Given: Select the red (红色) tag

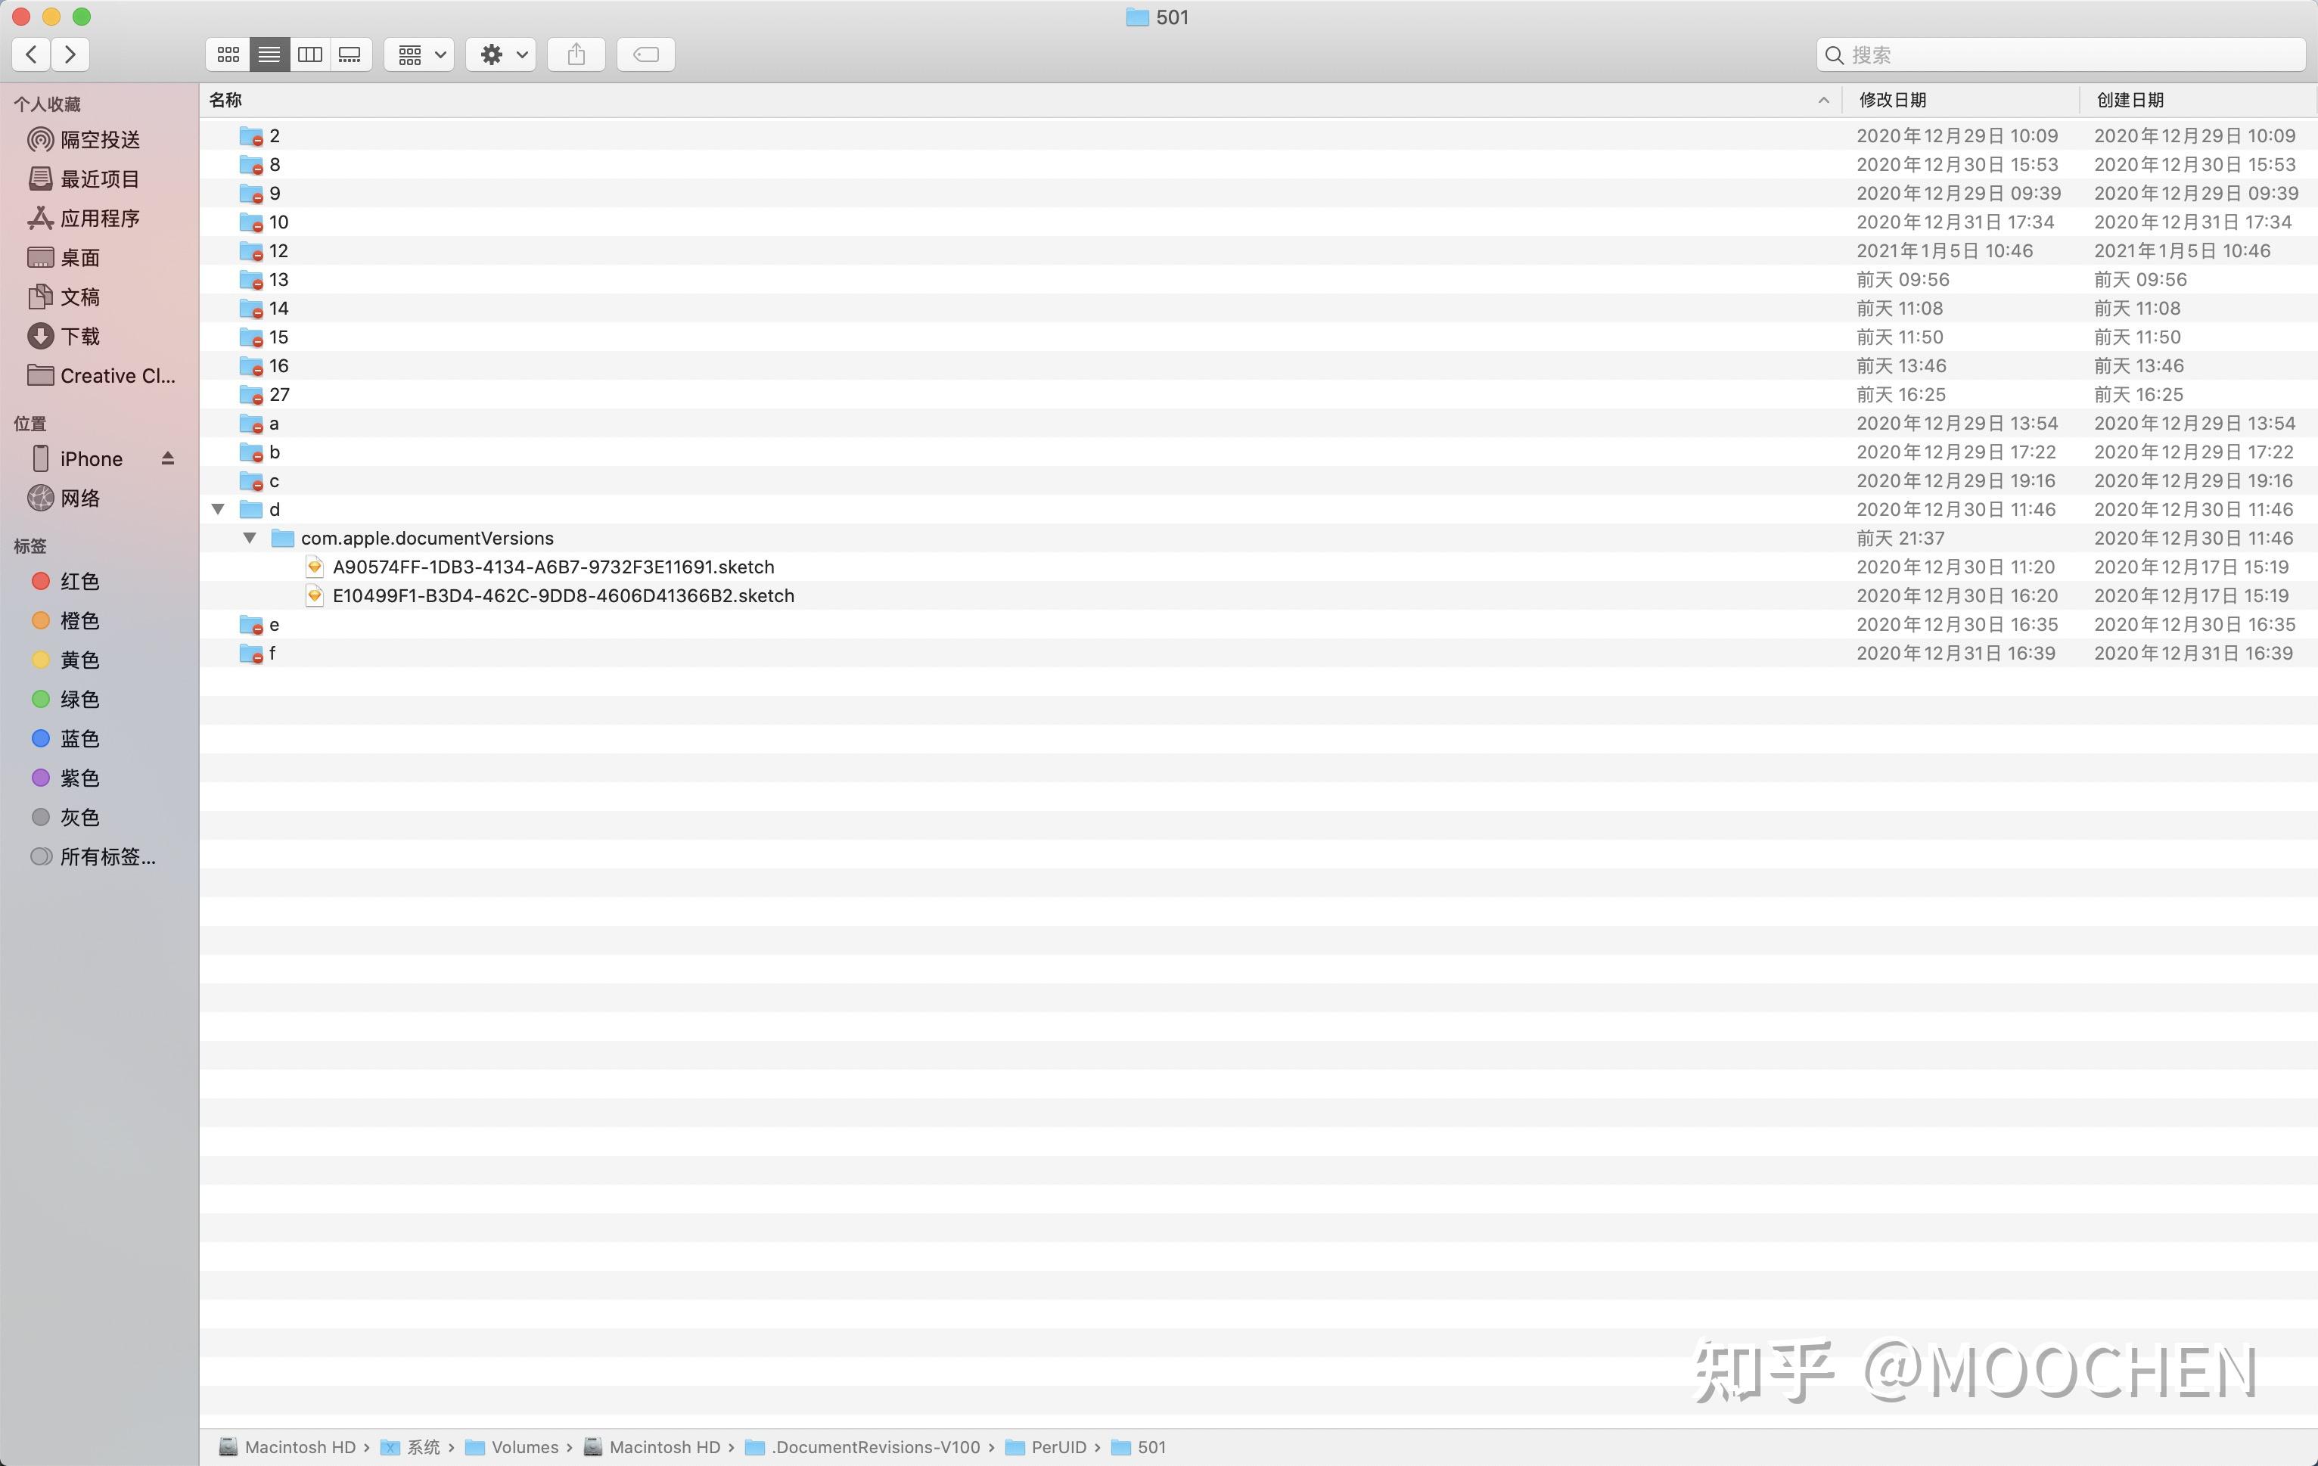Looking at the screenshot, I should [x=79, y=582].
